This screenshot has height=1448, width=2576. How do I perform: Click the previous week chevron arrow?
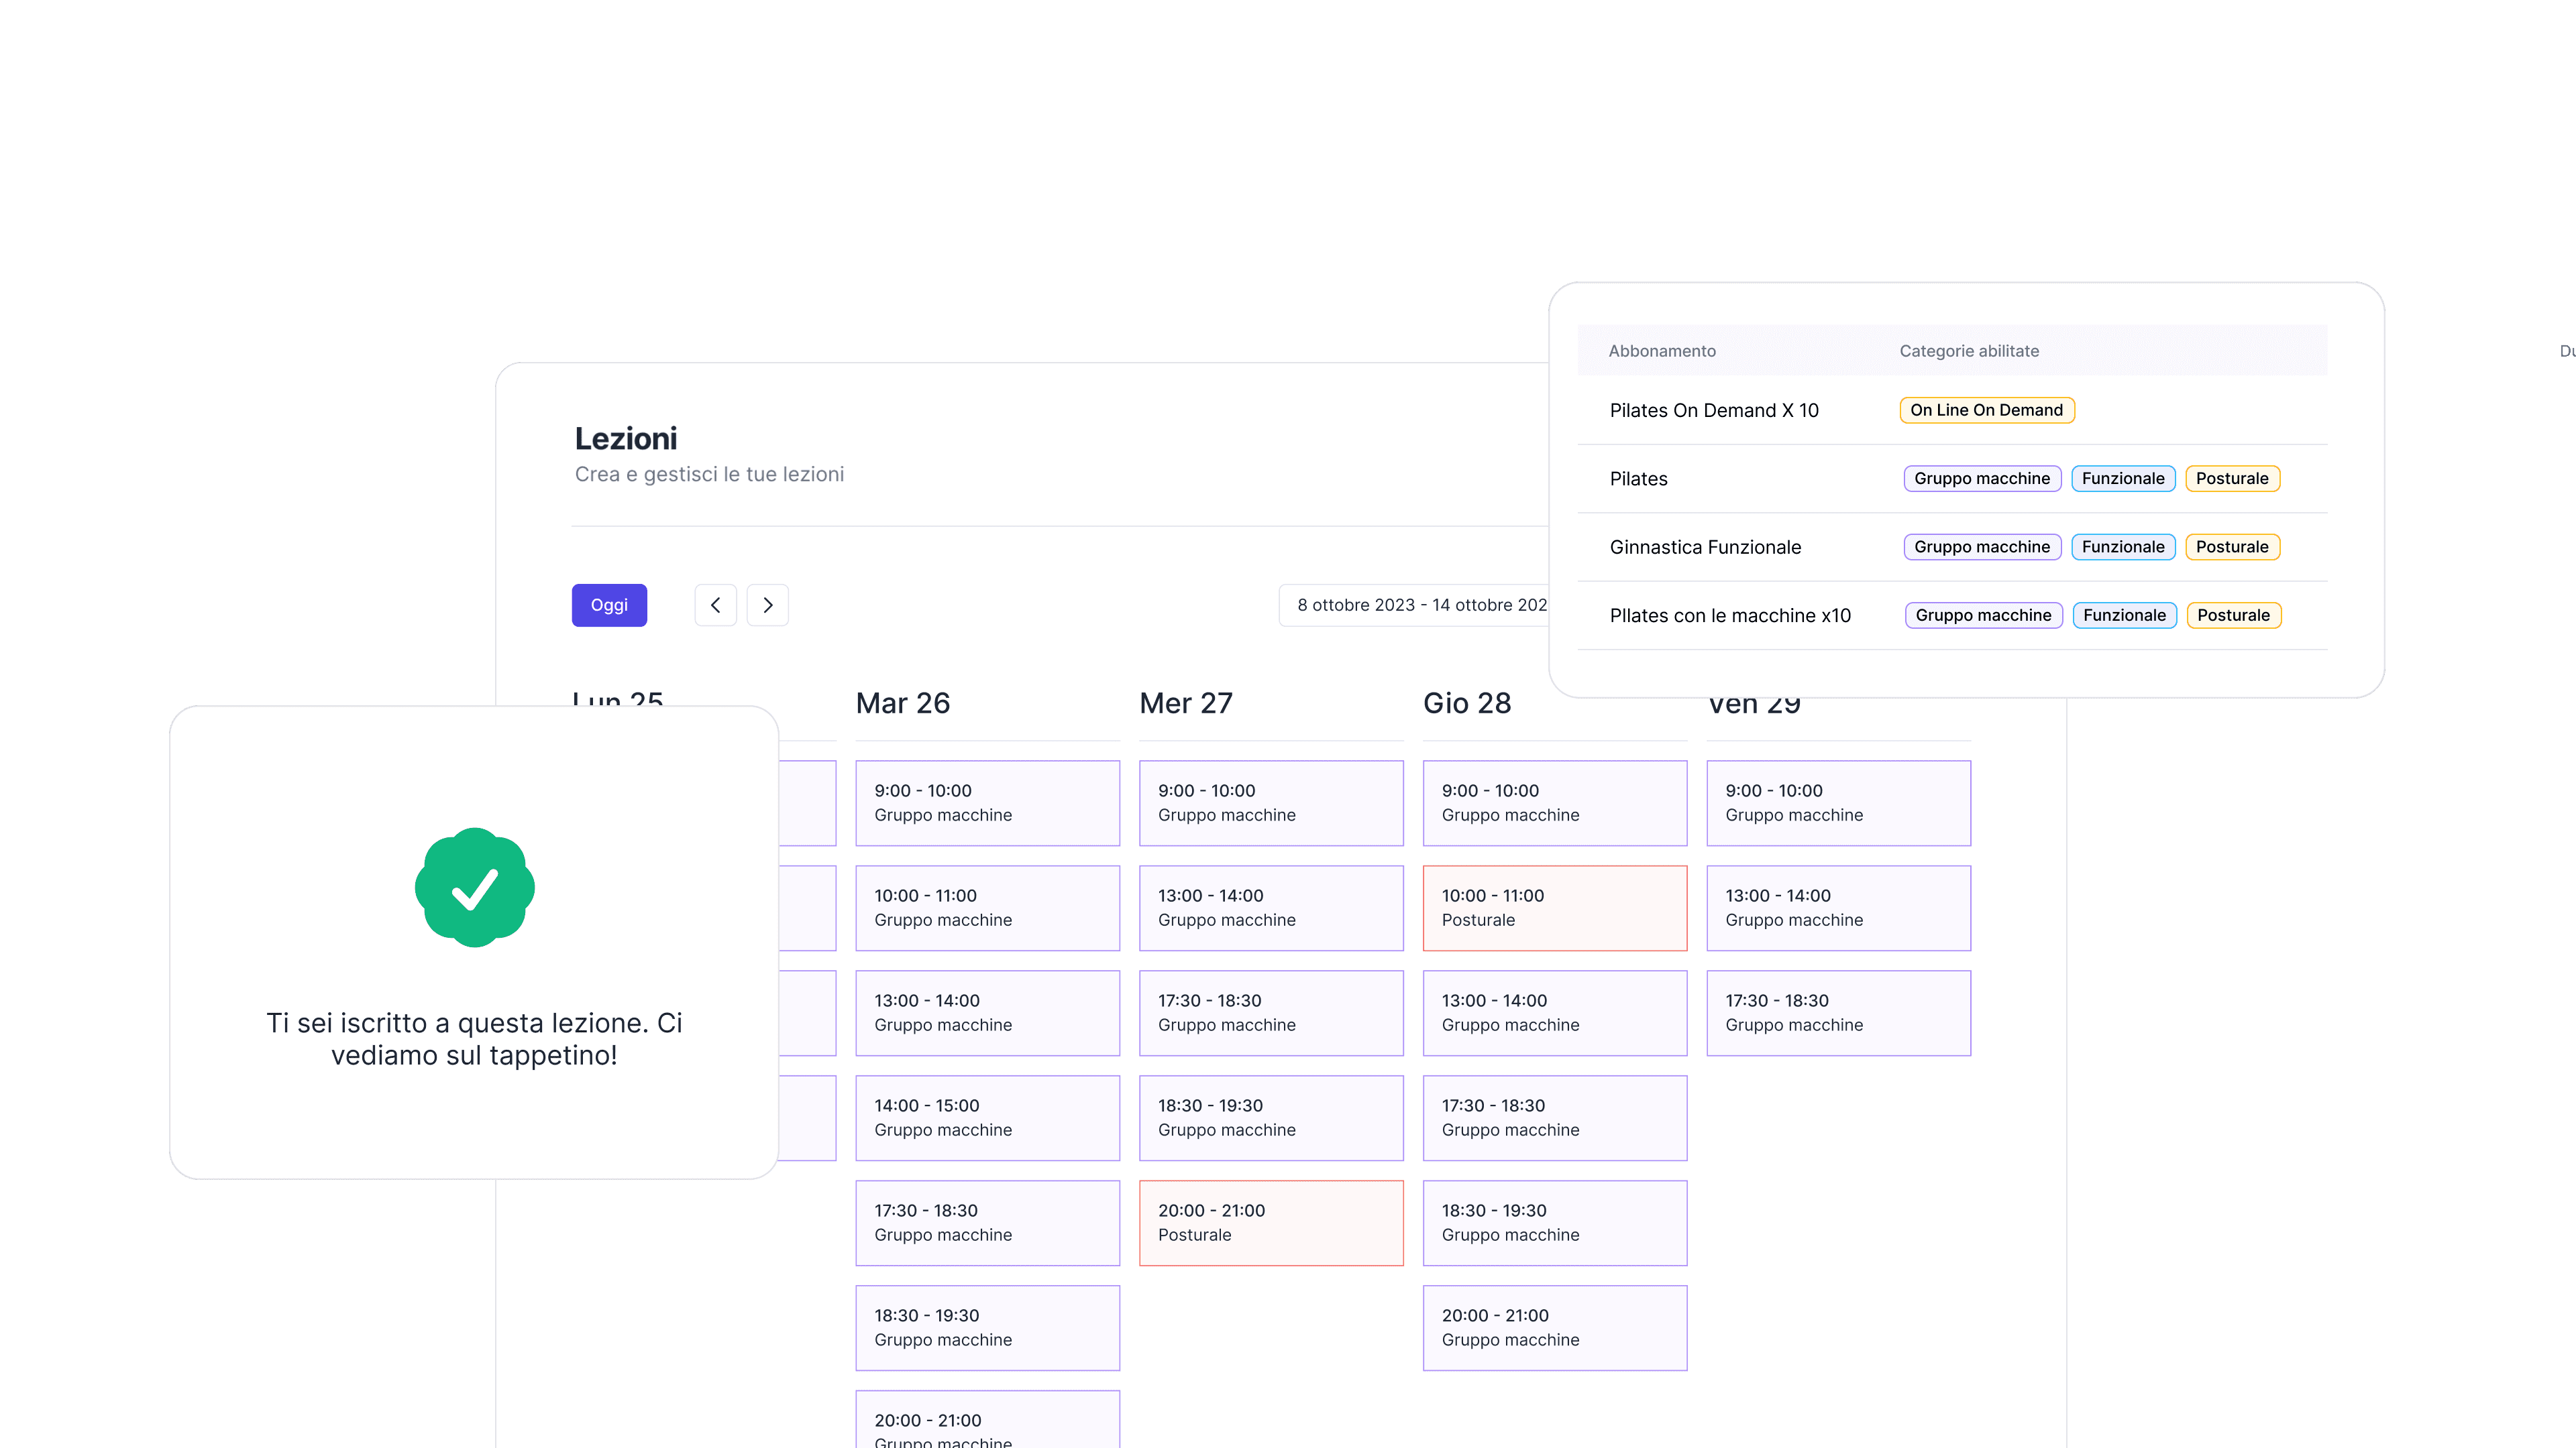[x=715, y=605]
